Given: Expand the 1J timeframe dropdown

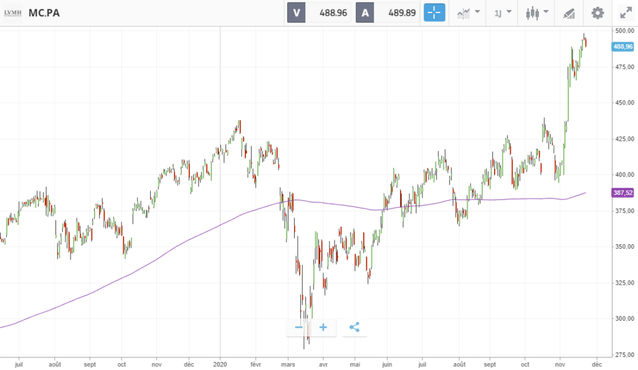Looking at the screenshot, I should tap(503, 13).
